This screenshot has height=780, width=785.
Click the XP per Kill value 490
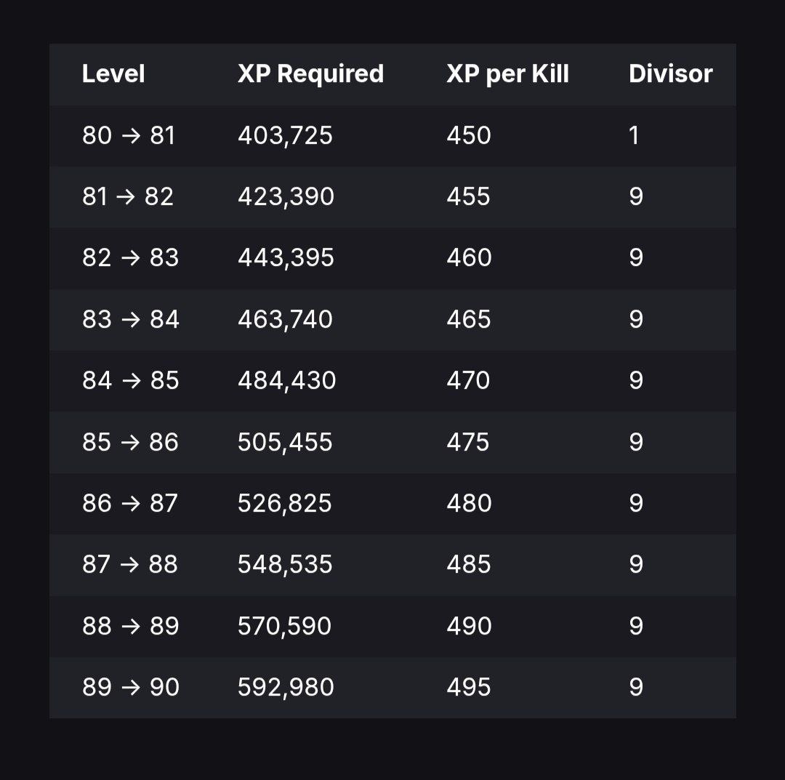point(469,627)
